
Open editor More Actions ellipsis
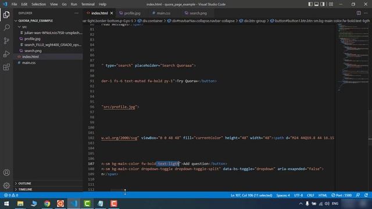pyautogui.click(x=366, y=13)
